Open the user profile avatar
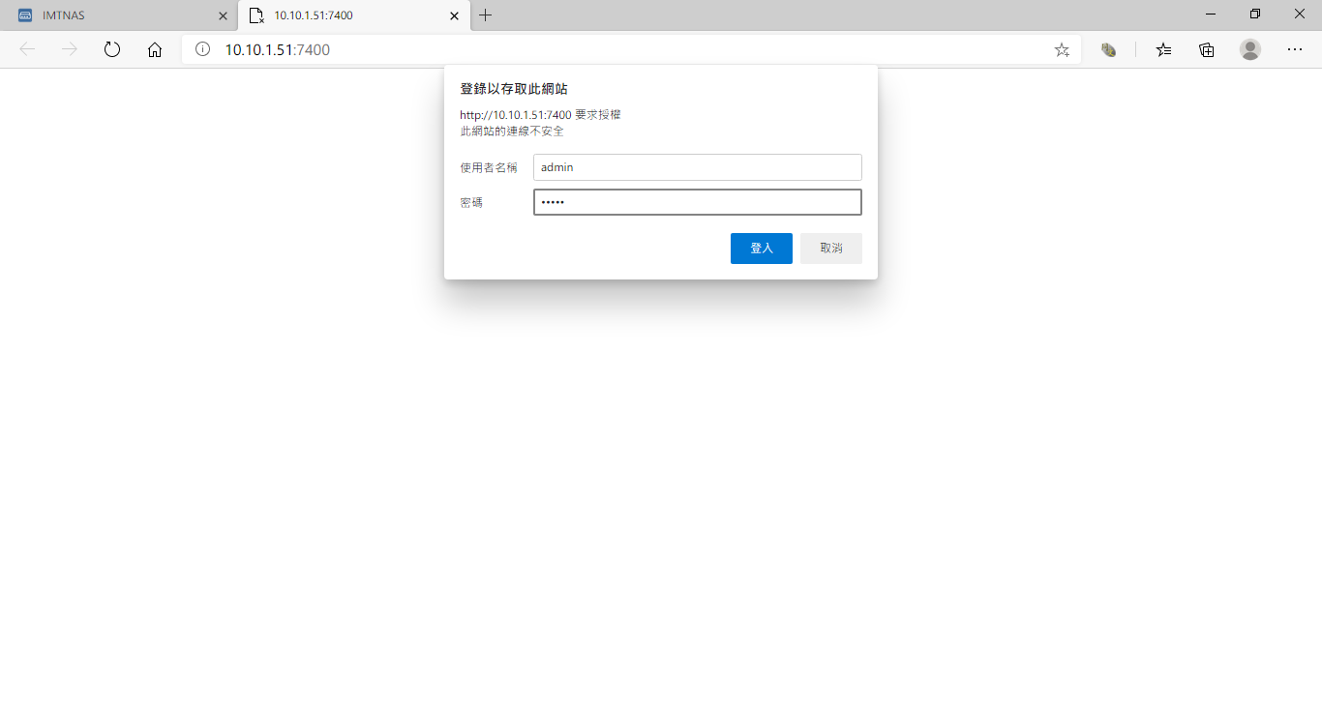 pyautogui.click(x=1250, y=49)
